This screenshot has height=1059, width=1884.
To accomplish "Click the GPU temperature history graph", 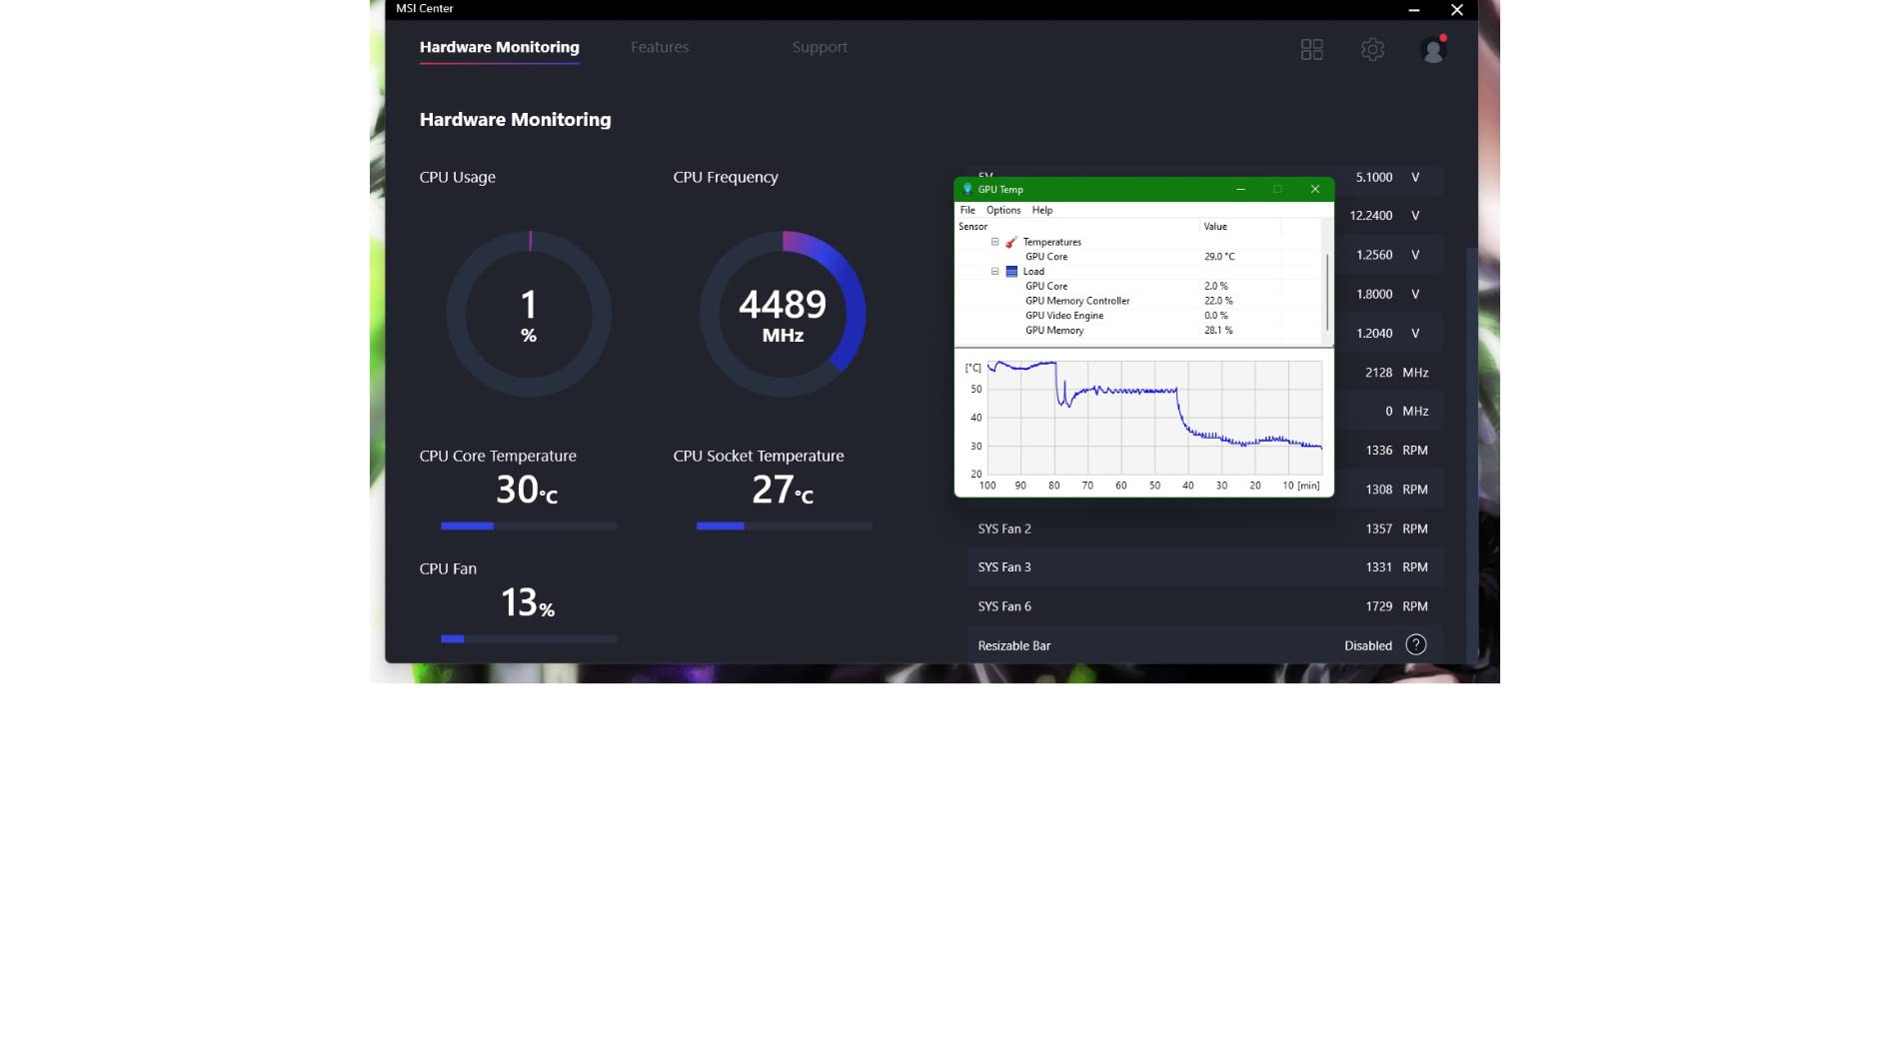I will (x=1154, y=418).
